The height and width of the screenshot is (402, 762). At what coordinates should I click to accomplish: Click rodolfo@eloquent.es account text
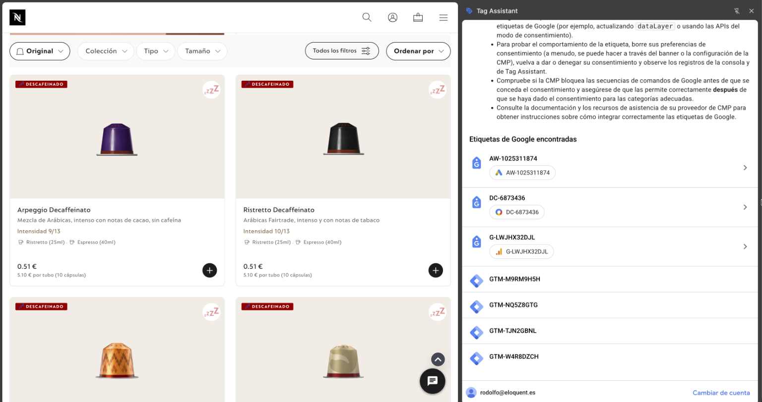pos(508,393)
